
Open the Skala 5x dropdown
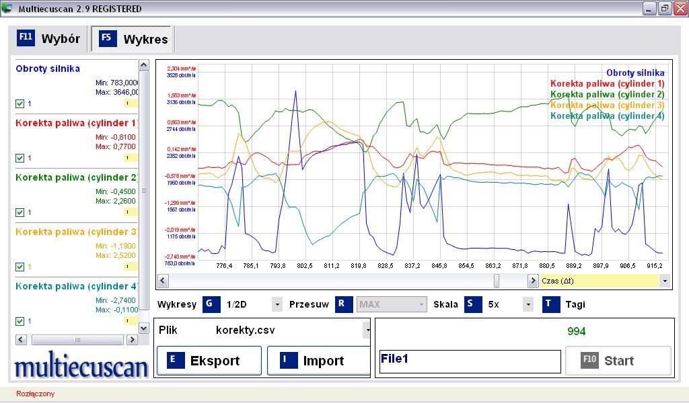click(528, 304)
